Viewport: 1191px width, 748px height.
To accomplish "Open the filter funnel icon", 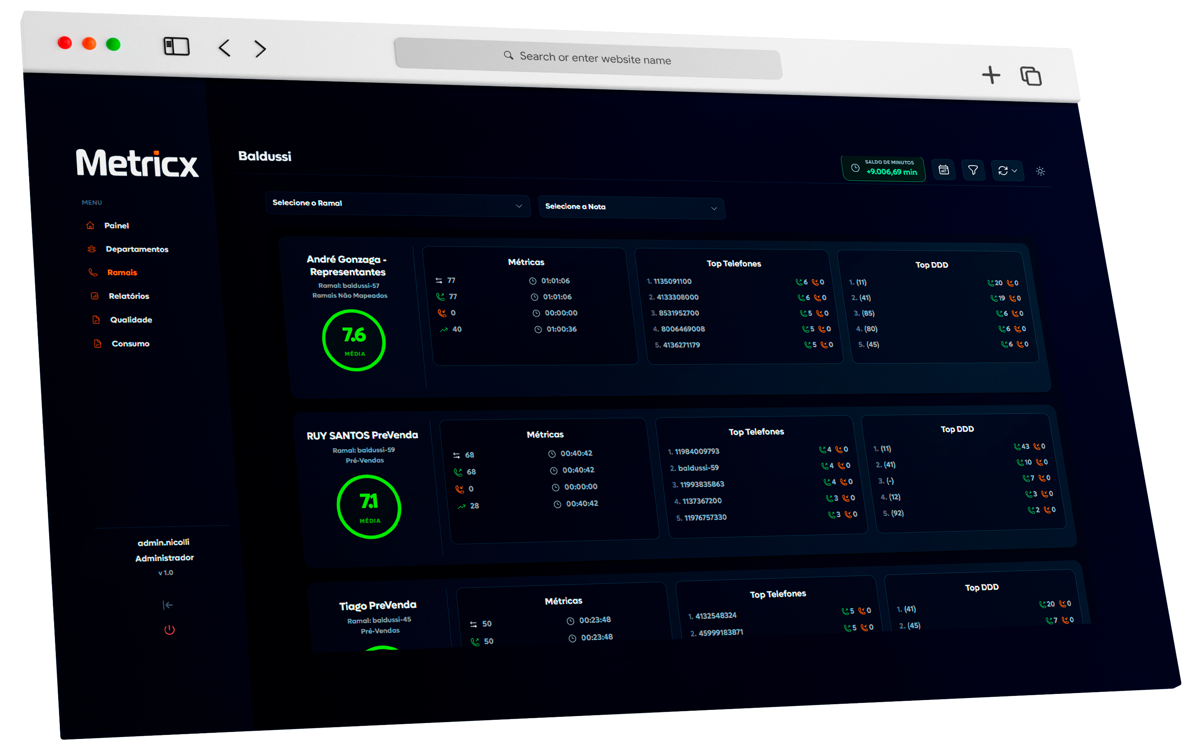I will 972,171.
